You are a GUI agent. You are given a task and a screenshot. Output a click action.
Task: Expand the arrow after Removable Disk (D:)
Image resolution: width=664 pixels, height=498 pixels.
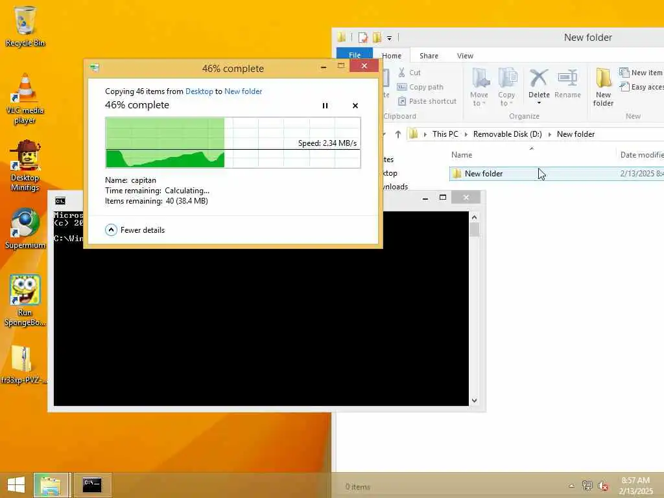coord(549,134)
